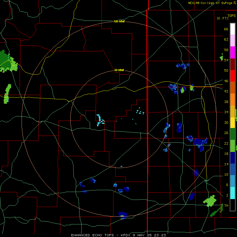Viewport: 237px width, 237px height.
Task: Click the legend value 54
Action: click(226, 60)
